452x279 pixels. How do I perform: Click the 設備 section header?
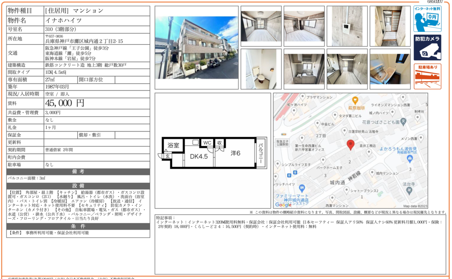pyautogui.click(x=78, y=186)
